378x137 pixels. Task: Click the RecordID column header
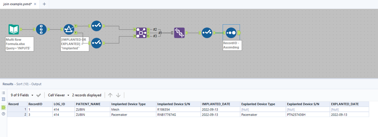(x=40, y=104)
